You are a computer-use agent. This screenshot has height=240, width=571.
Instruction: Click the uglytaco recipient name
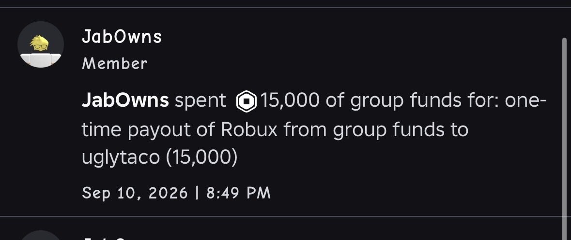121,157
